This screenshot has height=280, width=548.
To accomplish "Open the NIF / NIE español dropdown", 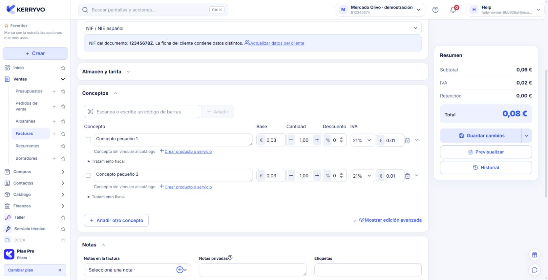I will click(x=253, y=28).
